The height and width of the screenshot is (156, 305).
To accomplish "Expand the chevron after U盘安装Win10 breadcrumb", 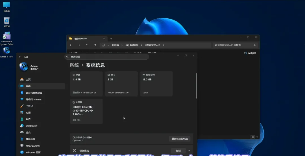I will click(x=164, y=45).
